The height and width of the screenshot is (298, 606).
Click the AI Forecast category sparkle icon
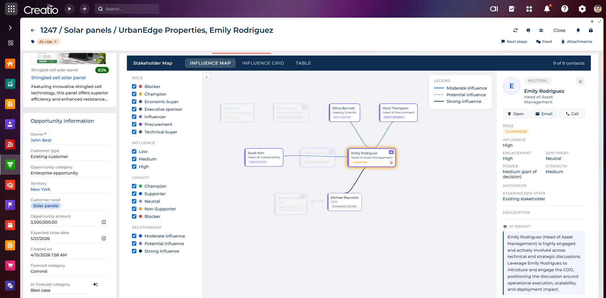[95, 284]
